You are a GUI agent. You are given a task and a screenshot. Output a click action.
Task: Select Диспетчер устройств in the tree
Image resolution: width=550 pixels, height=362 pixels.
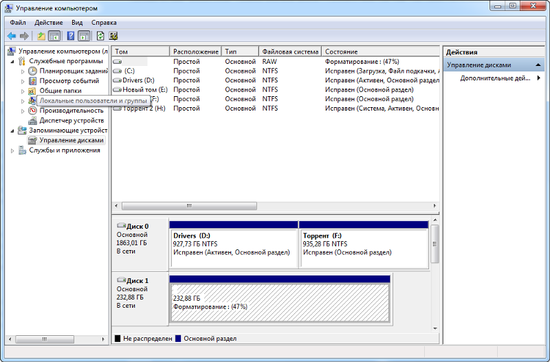pos(71,120)
